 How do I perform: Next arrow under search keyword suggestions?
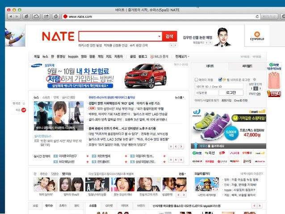(175, 46)
